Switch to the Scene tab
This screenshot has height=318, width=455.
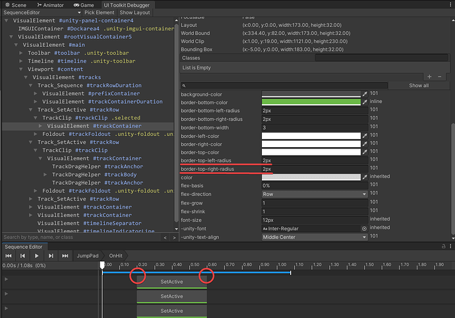15,4
